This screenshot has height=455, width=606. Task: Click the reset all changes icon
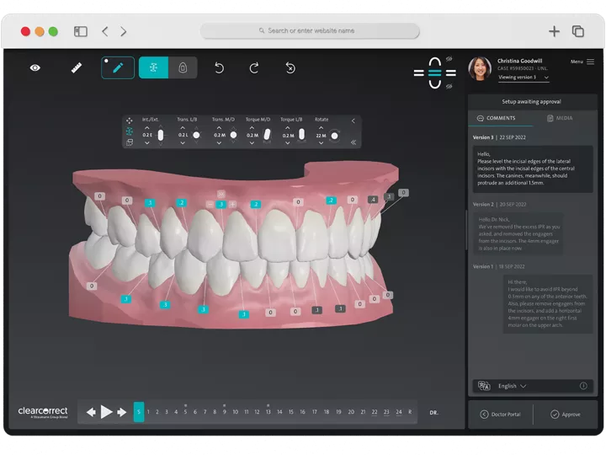[290, 67]
